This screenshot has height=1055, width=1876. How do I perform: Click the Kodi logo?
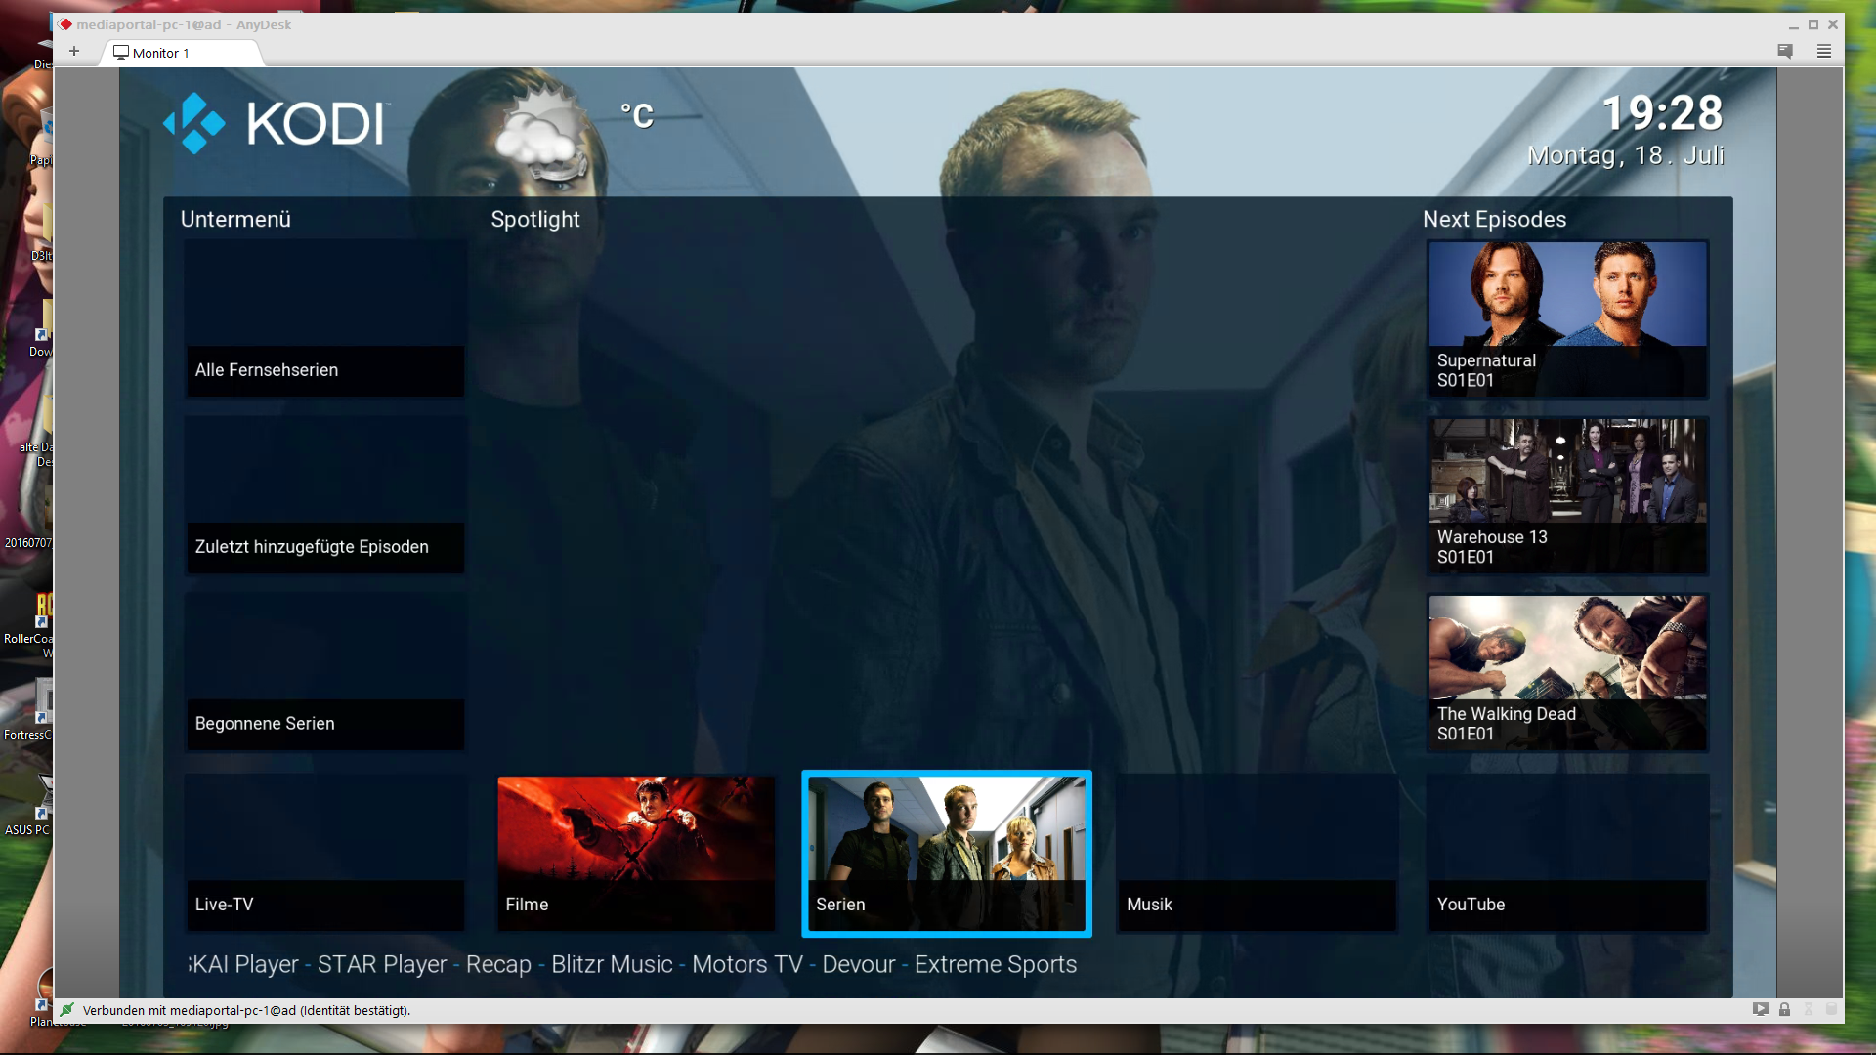point(277,123)
